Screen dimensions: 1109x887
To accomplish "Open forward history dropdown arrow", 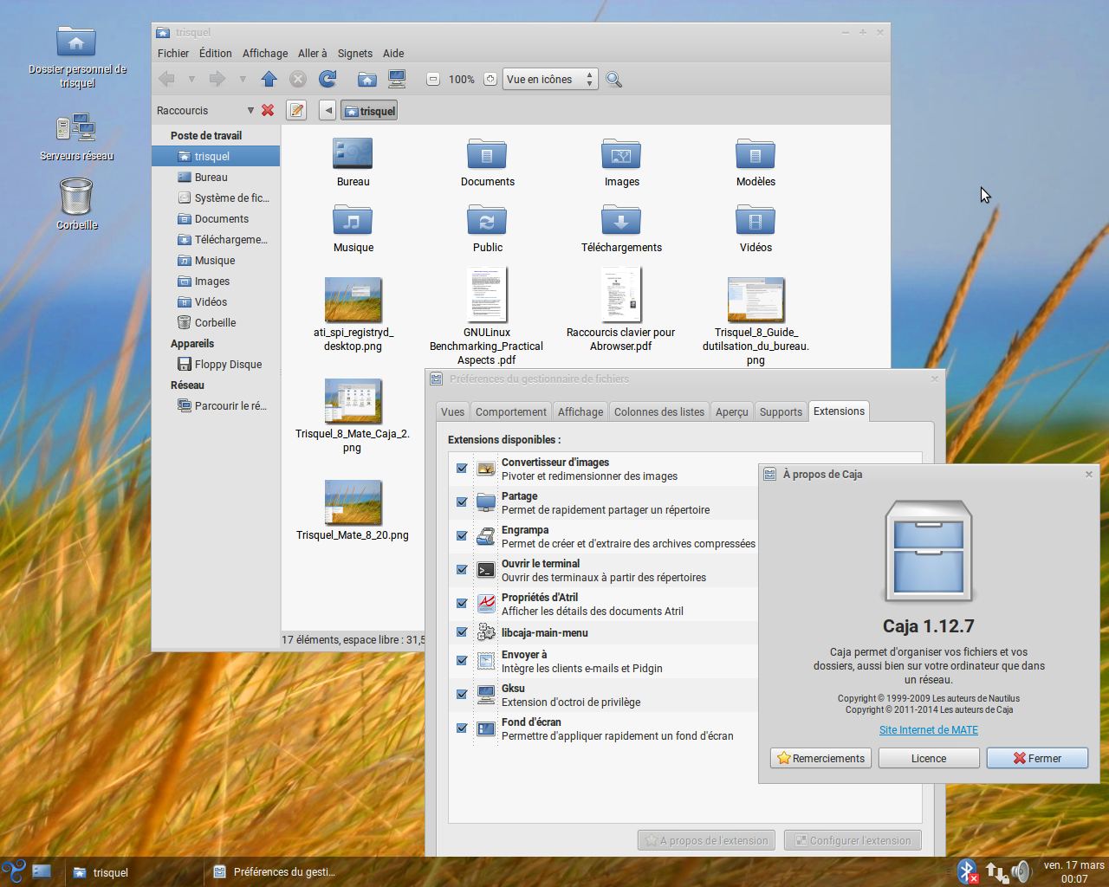I will pyautogui.click(x=243, y=79).
